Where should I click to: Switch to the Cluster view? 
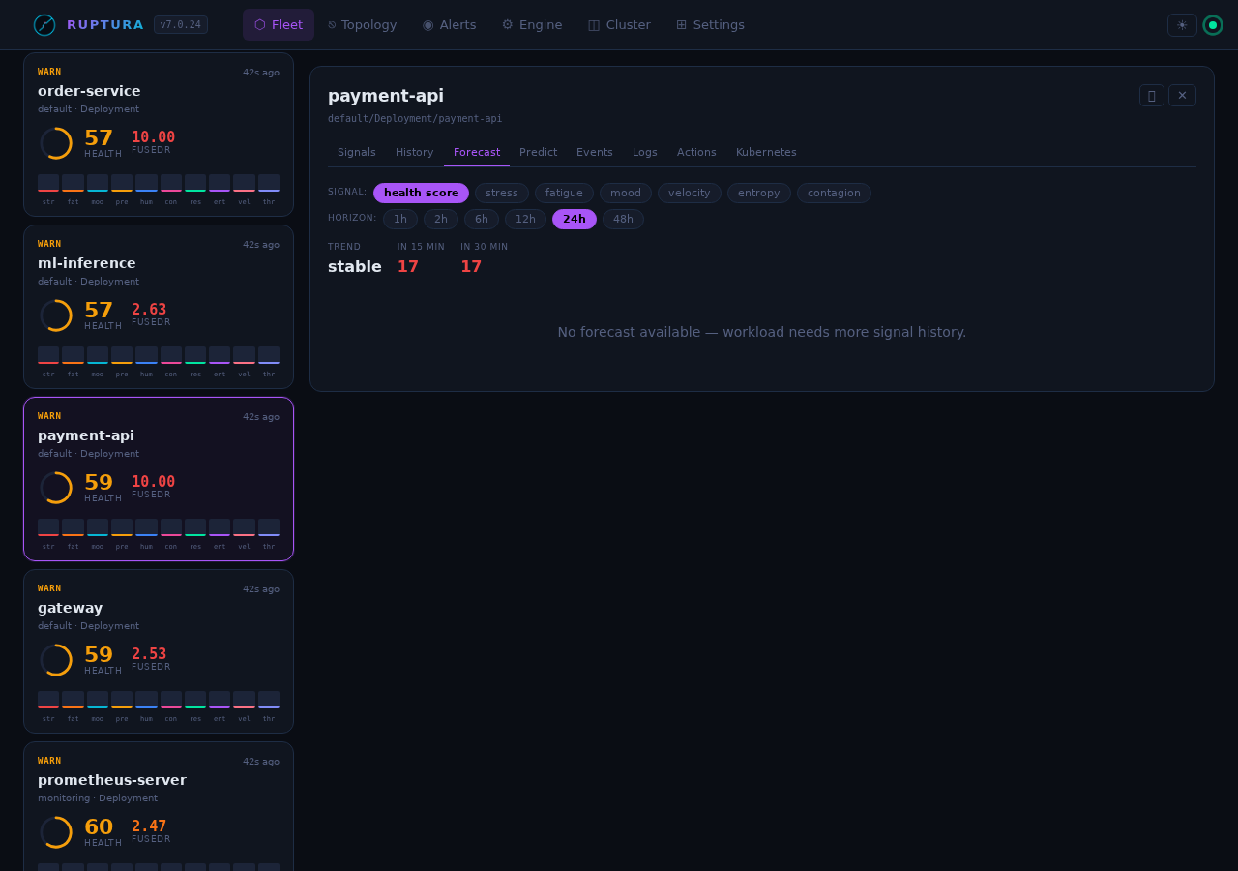[x=619, y=25]
